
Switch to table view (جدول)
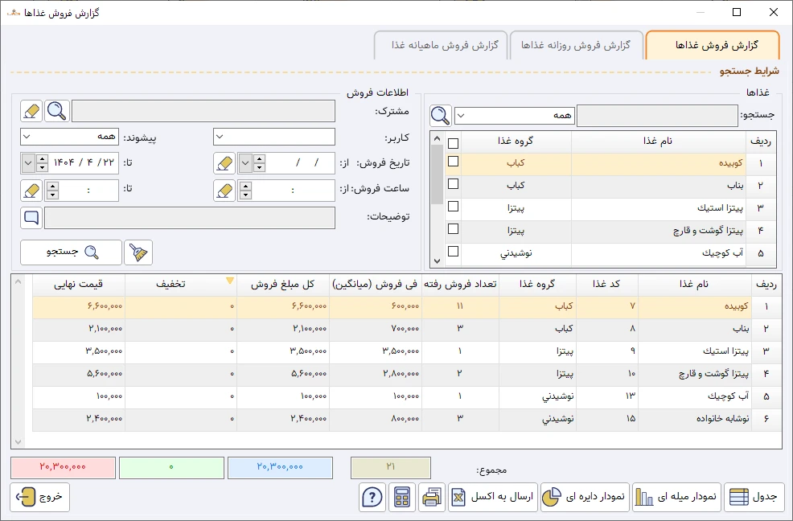pyautogui.click(x=754, y=497)
